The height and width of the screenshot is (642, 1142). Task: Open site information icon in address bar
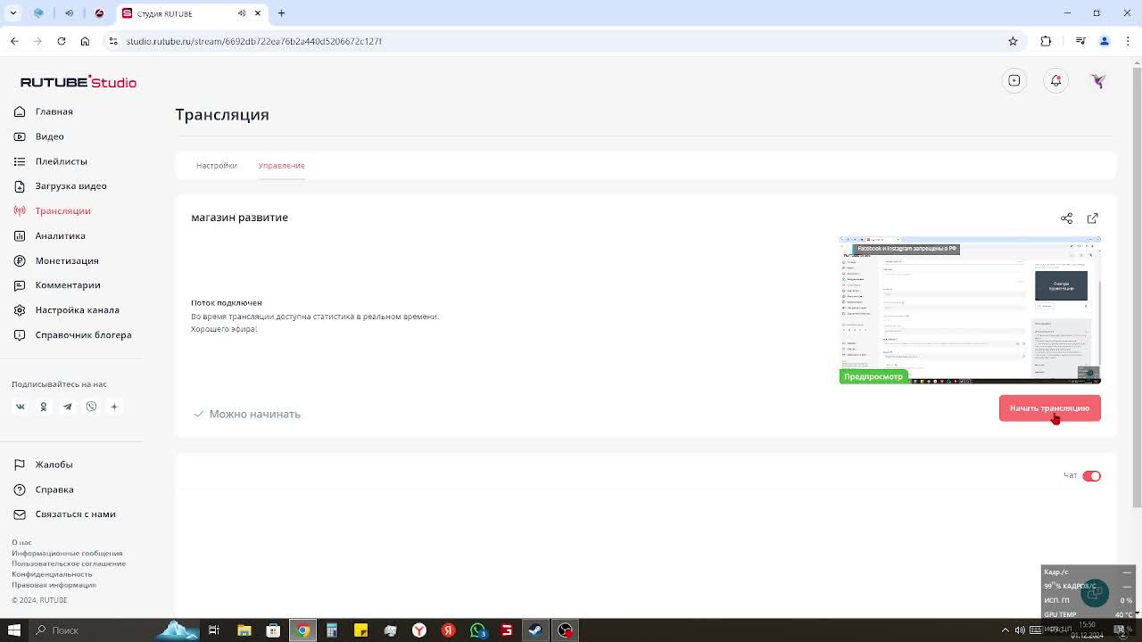point(113,41)
